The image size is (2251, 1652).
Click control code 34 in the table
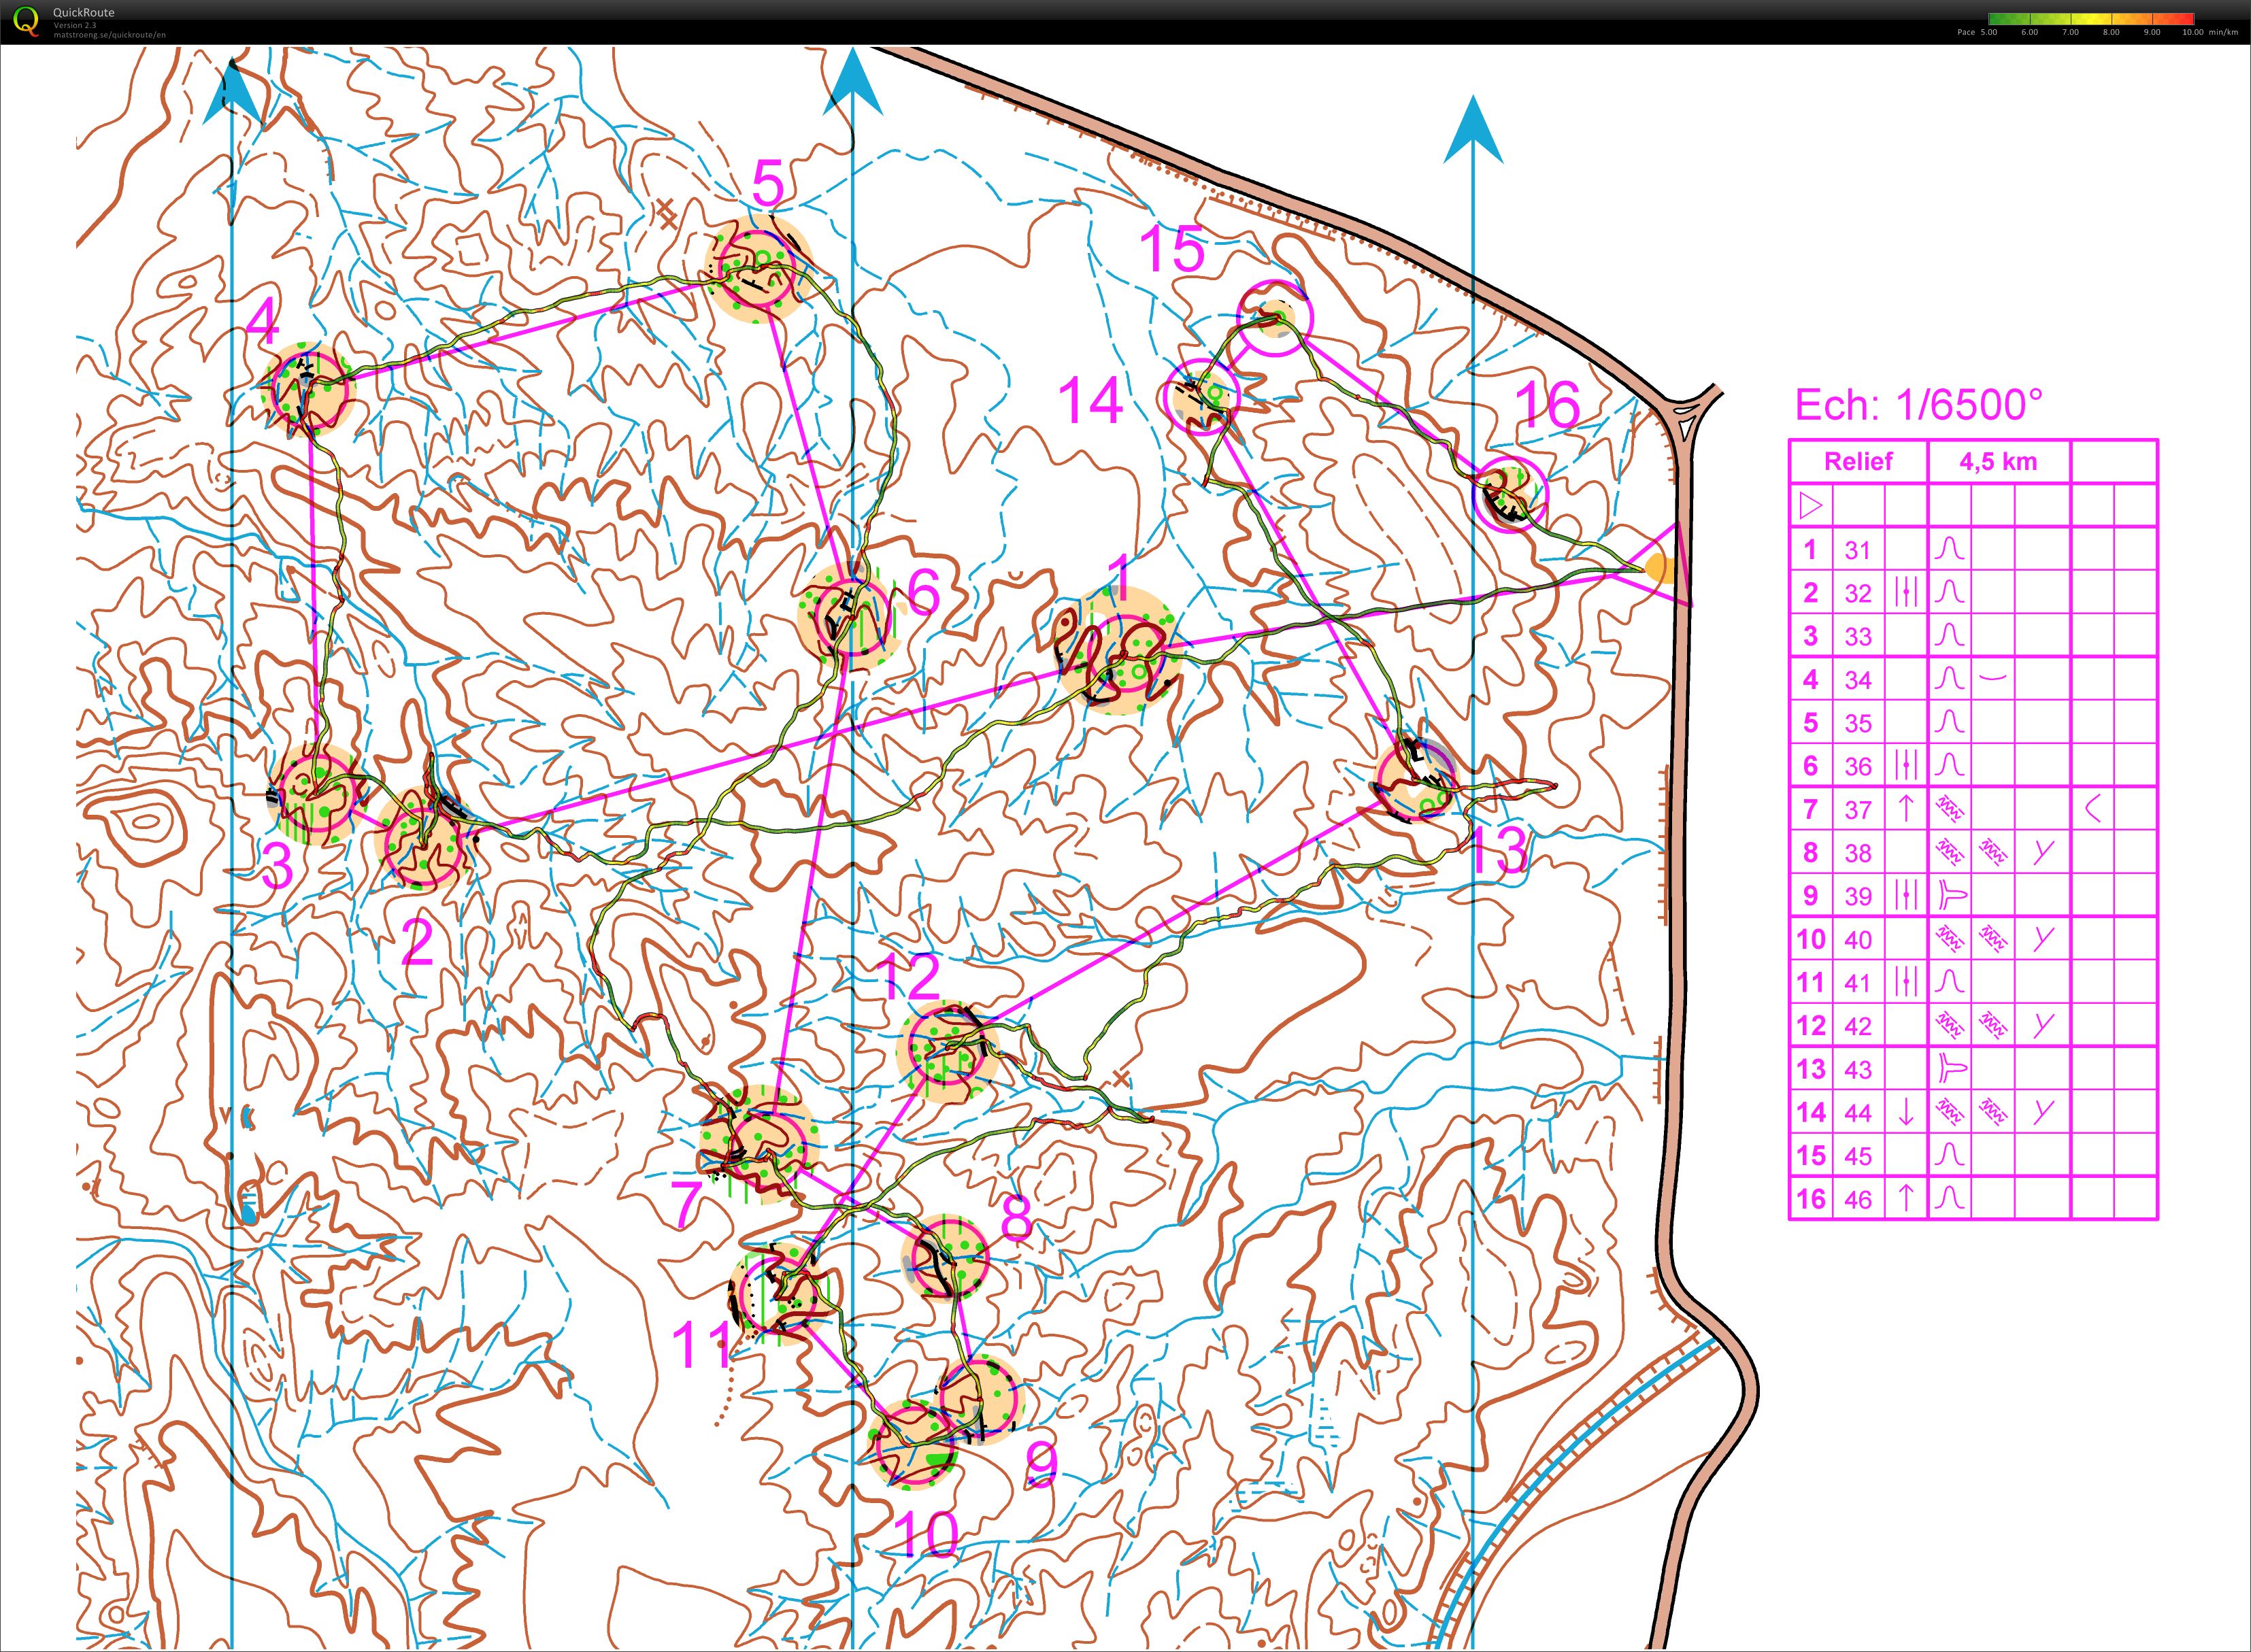coord(1858,680)
